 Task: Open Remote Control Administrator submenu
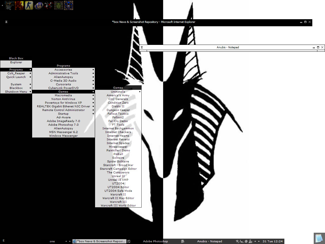tap(63, 110)
